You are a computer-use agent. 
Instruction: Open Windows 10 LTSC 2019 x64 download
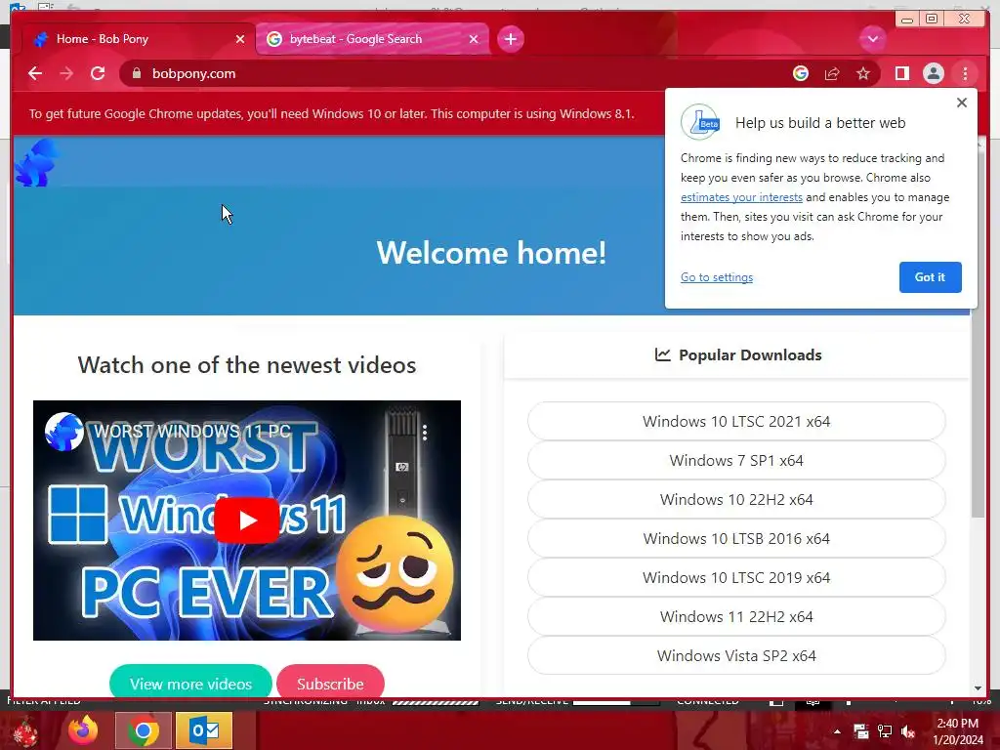pyautogui.click(x=736, y=577)
